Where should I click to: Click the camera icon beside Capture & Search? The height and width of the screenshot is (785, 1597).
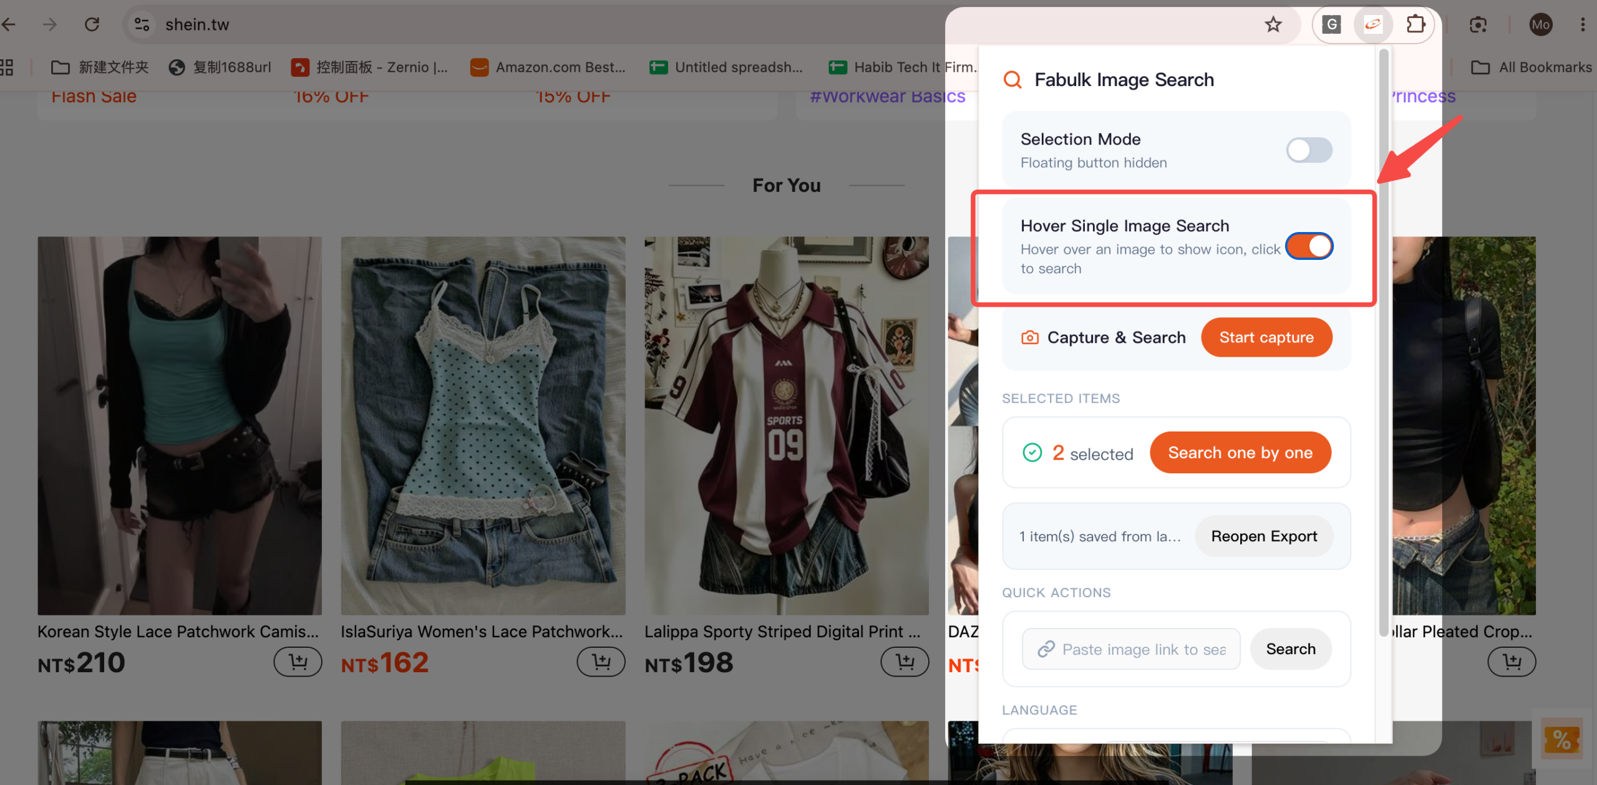1030,337
